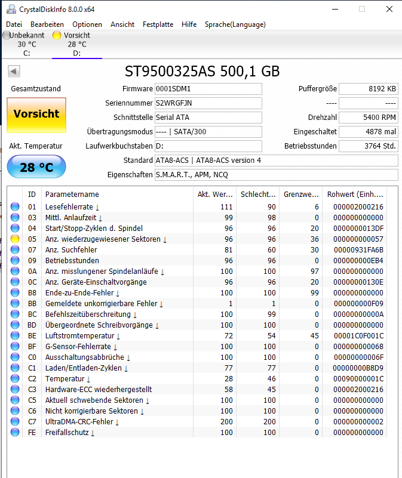
Task: Open the Festplatte menu
Action: point(158,24)
